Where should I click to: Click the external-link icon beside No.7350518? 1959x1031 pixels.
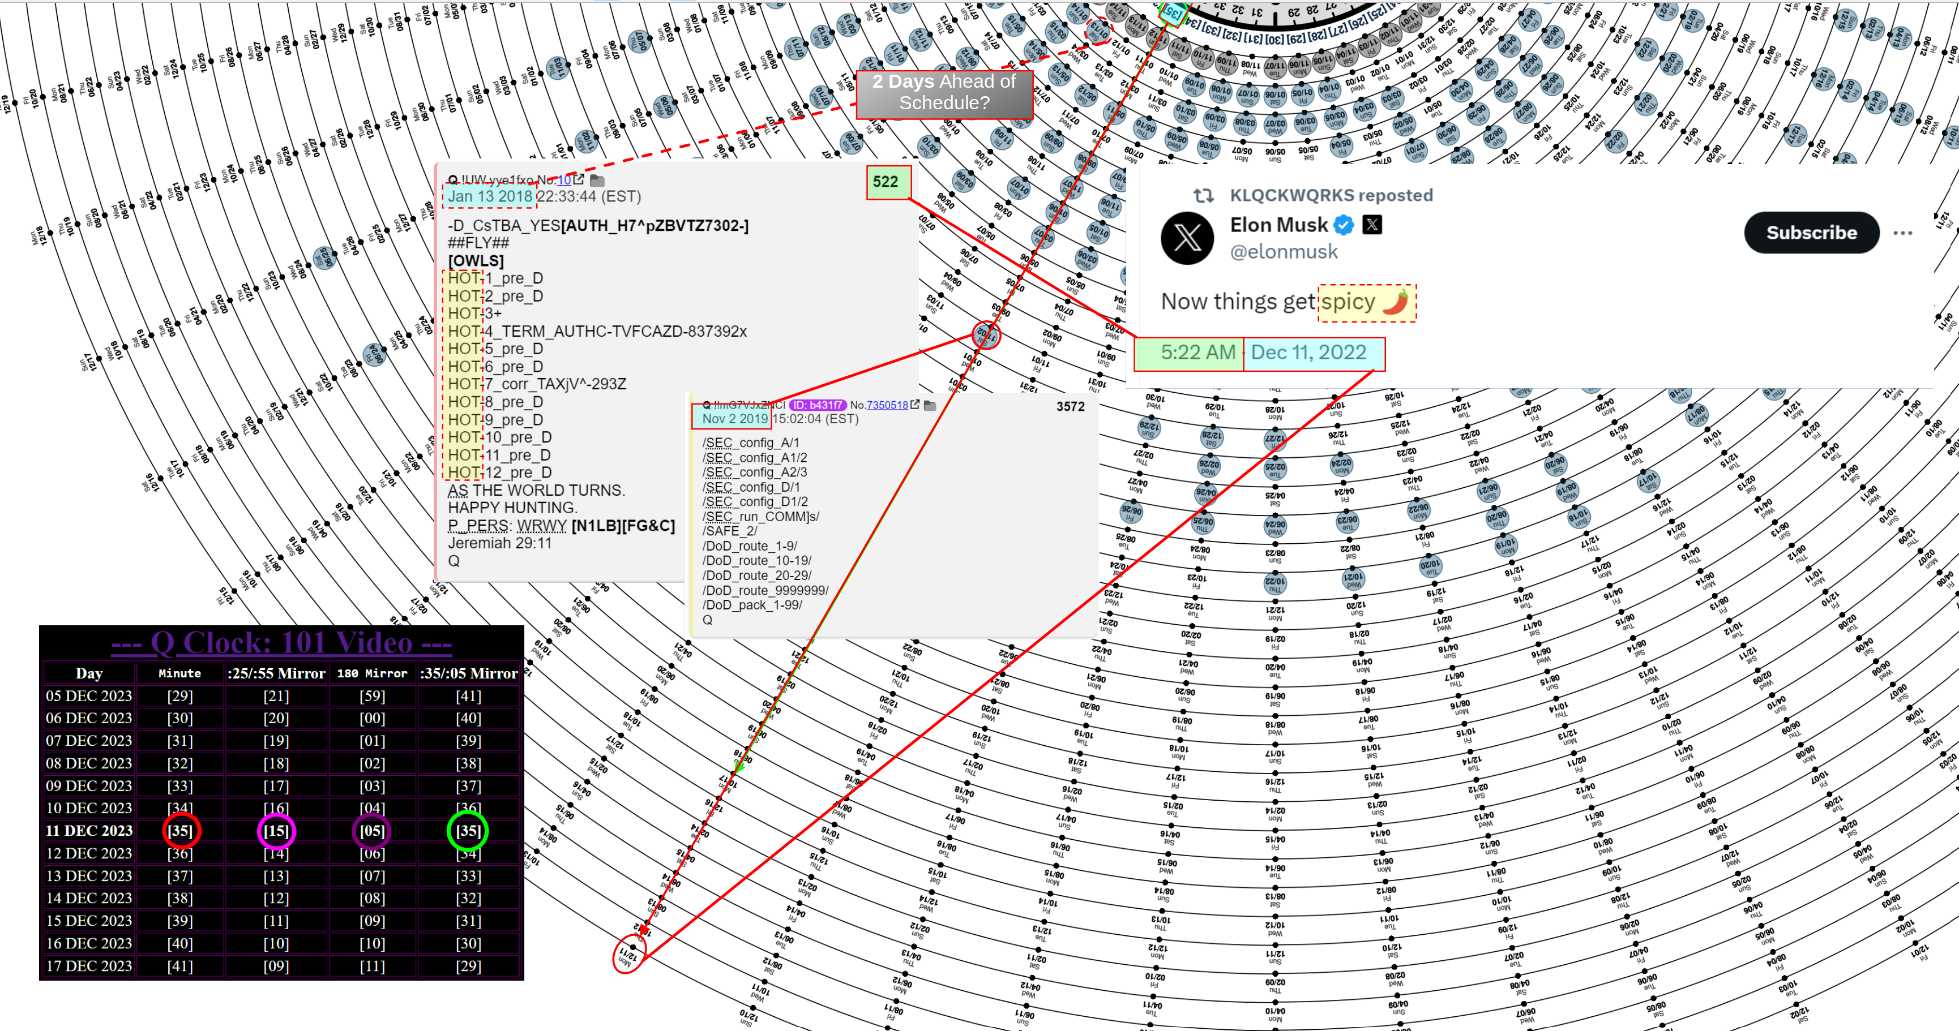click(x=915, y=405)
